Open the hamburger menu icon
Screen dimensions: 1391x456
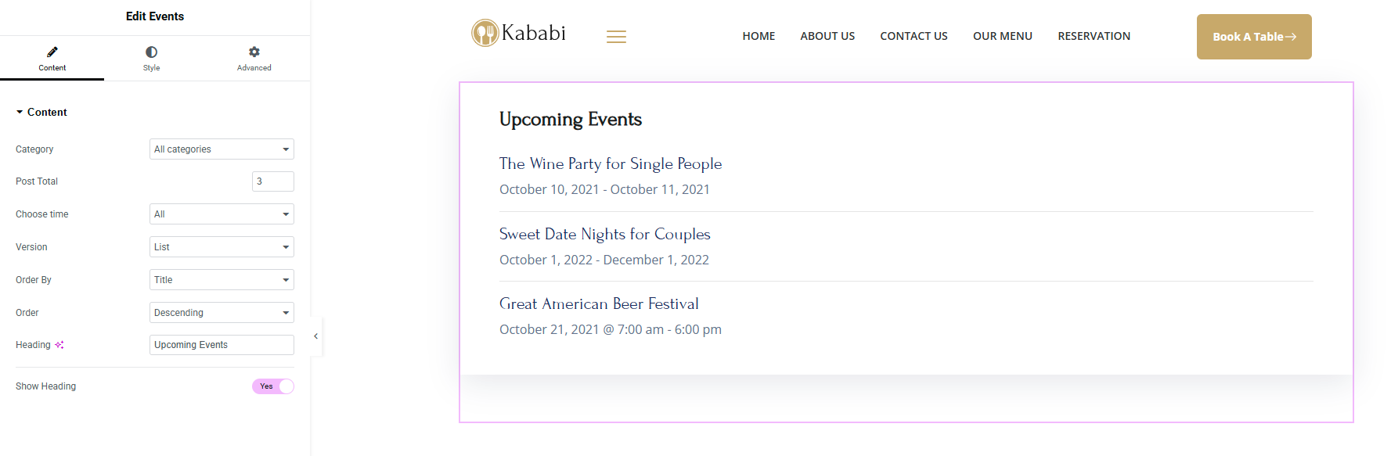[616, 37]
